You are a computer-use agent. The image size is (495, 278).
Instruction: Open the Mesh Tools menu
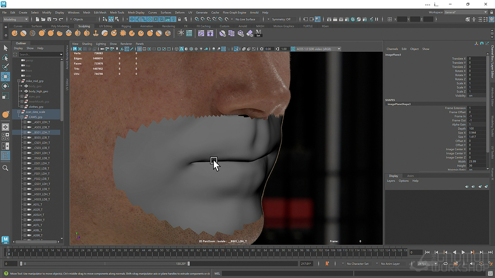(x=117, y=12)
